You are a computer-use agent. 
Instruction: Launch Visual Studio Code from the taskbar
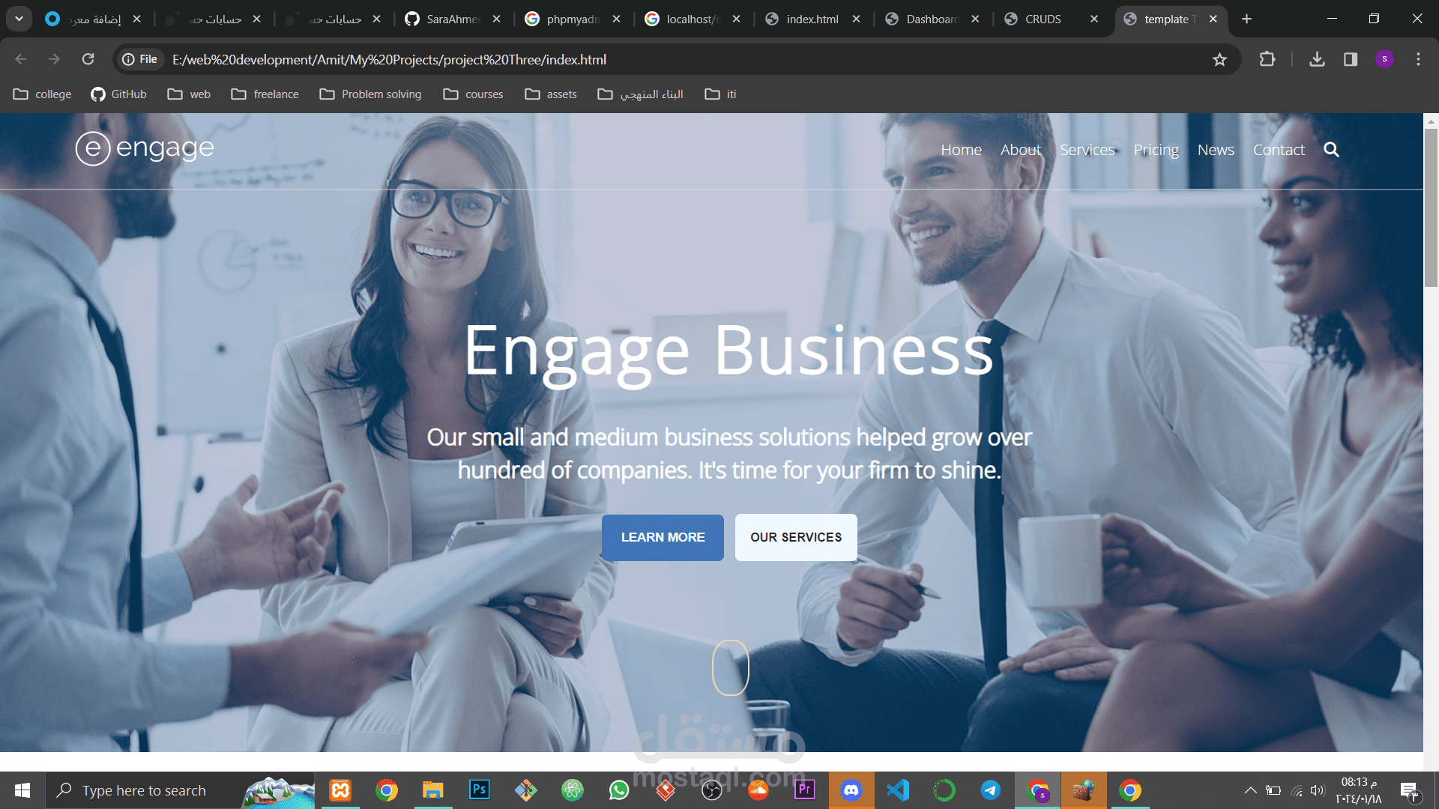897,790
